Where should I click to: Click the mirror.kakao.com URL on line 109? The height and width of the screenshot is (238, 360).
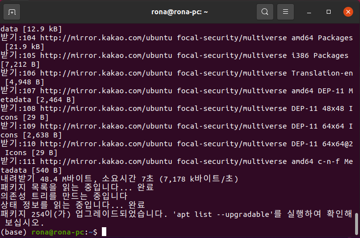pyautogui.click(x=106, y=126)
